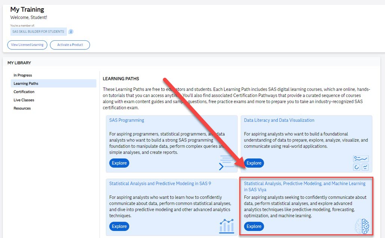Click the SAS Programming code lines icon
The image size is (385, 238).
[227, 163]
